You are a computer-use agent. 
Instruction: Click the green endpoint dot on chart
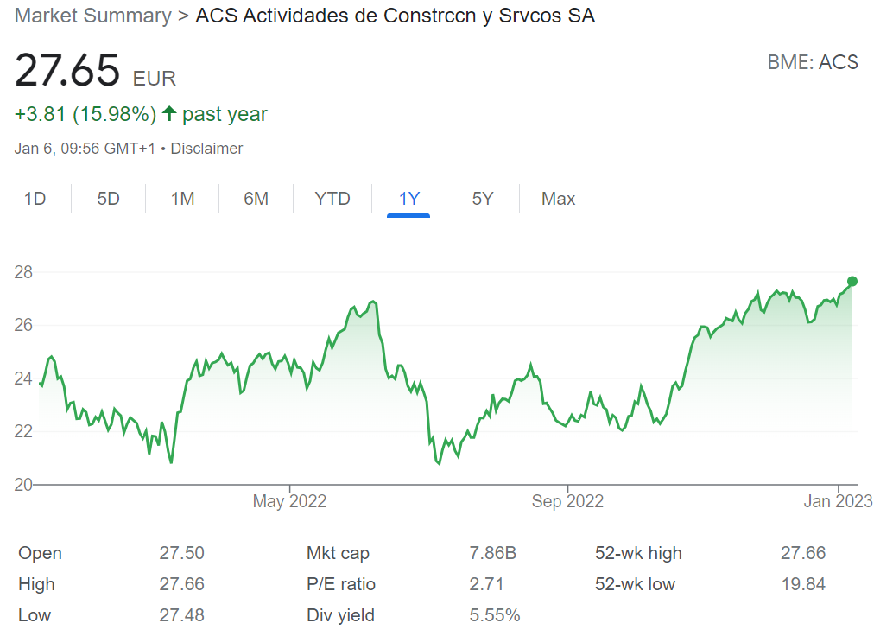click(852, 281)
